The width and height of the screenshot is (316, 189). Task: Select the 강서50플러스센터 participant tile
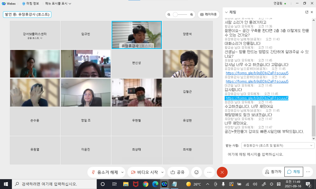(35, 35)
